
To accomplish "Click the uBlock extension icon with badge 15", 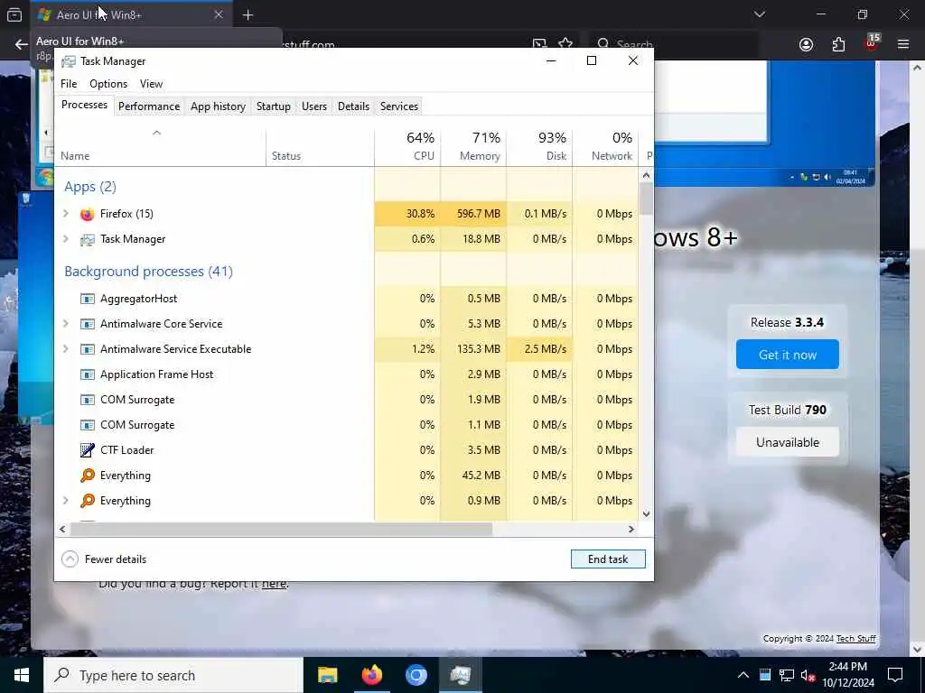I will [872, 43].
